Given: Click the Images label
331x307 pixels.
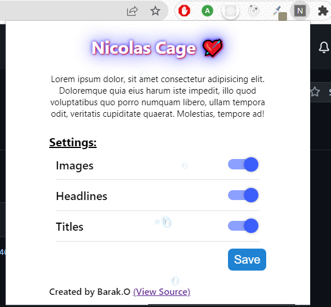Looking at the screenshot, I should pos(75,165).
